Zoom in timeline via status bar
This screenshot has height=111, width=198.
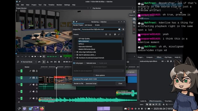[x=164, y=105]
